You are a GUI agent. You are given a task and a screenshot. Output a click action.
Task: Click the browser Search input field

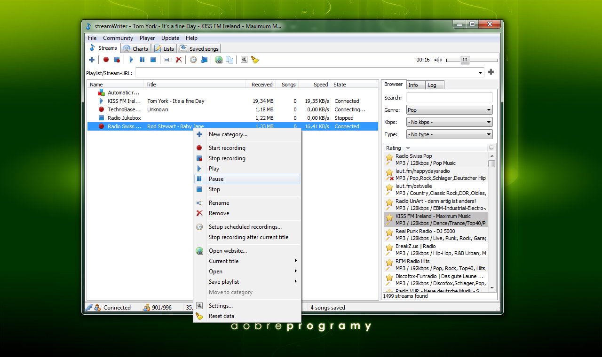tap(449, 98)
